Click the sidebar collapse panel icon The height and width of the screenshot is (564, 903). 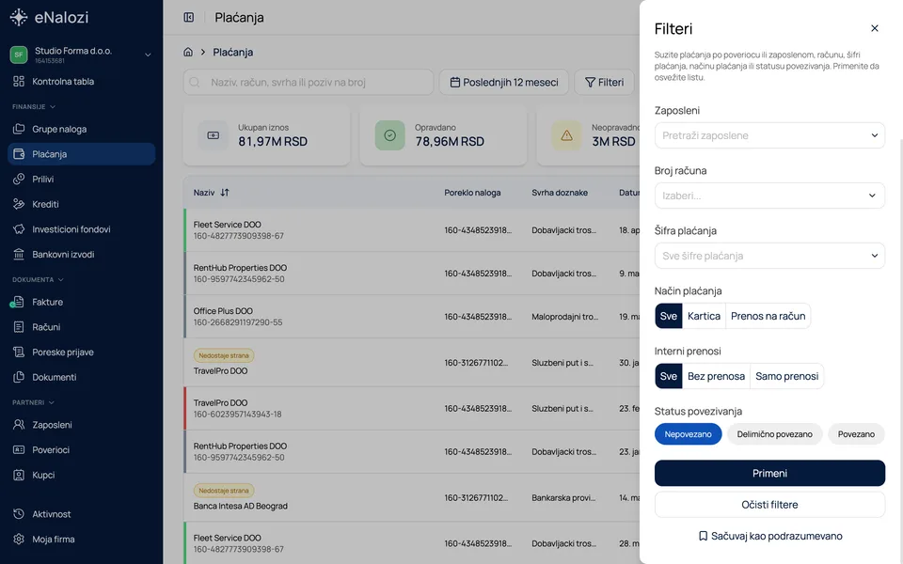pos(189,17)
